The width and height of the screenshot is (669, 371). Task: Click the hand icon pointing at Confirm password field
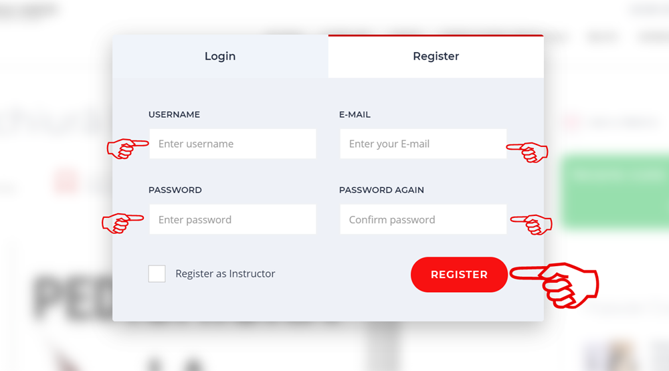coord(531,225)
